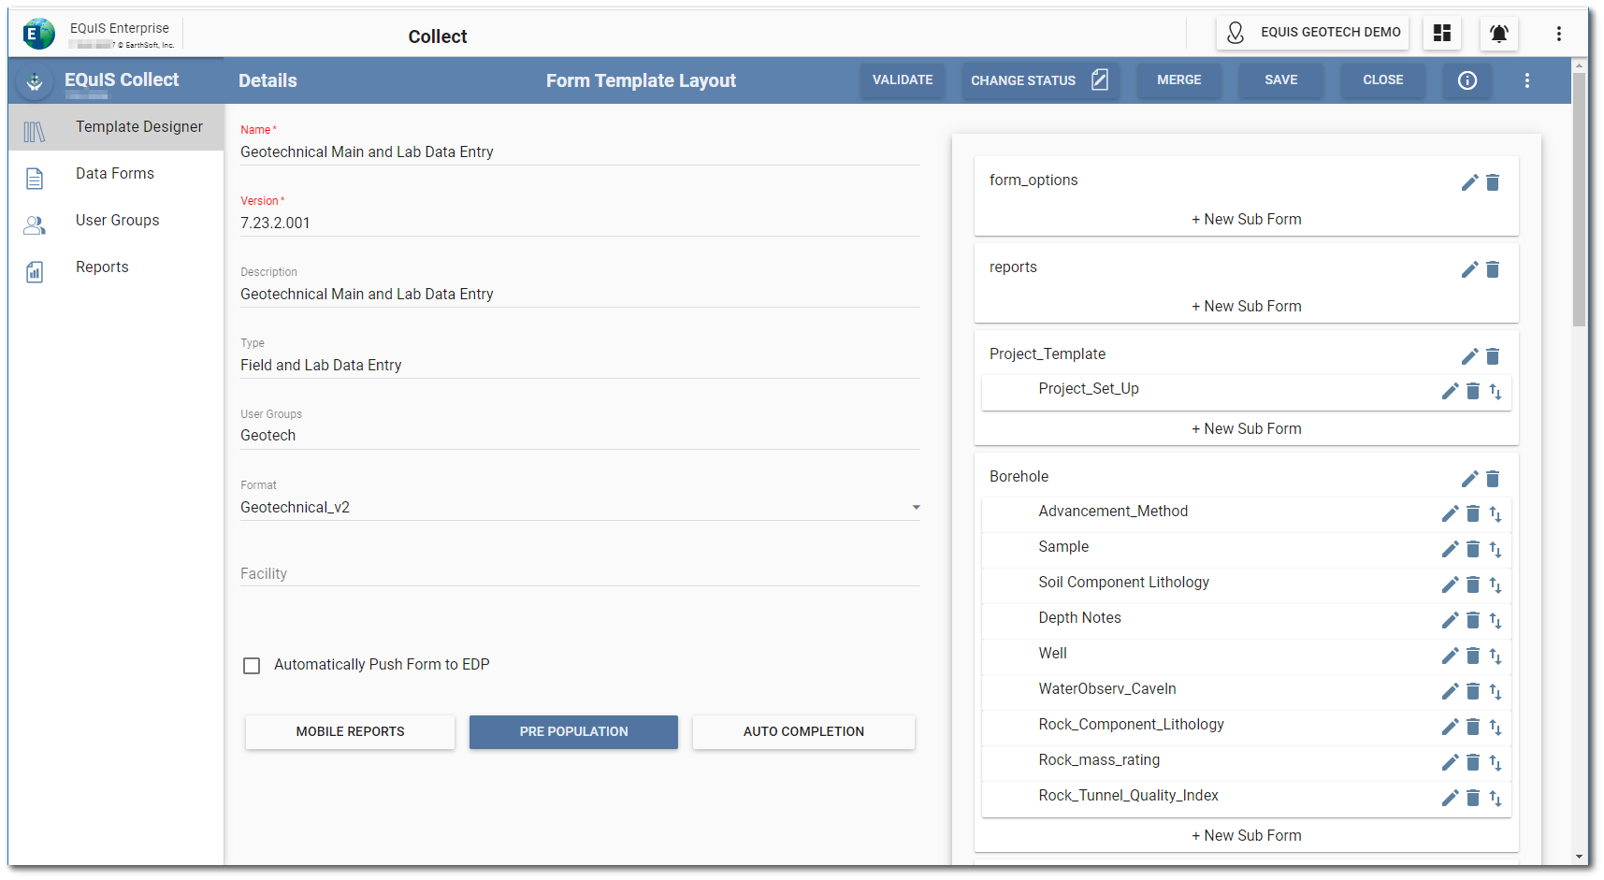
Task: Switch to the Template Designer tab
Action: click(x=138, y=126)
